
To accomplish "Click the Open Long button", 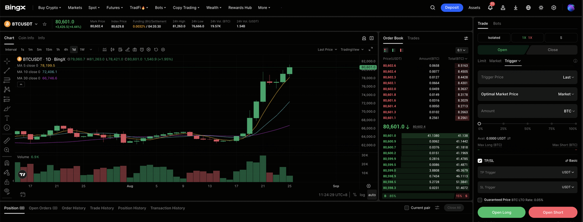I will [501, 212].
